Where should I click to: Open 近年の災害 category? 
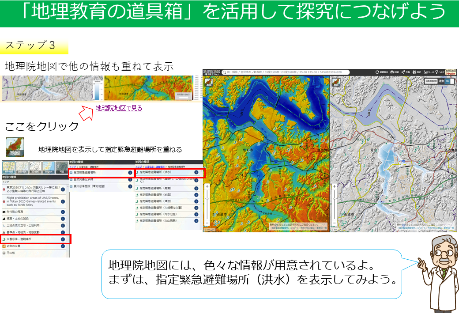pyautogui.click(x=34, y=246)
